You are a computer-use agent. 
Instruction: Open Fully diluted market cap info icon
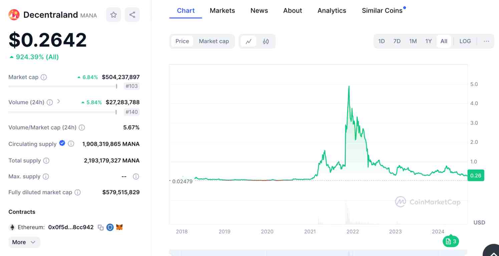77,192
